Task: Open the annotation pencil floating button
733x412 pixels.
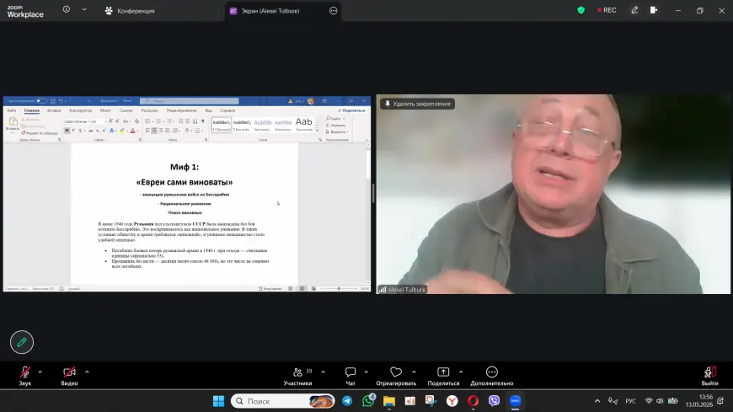Action: pos(22,342)
